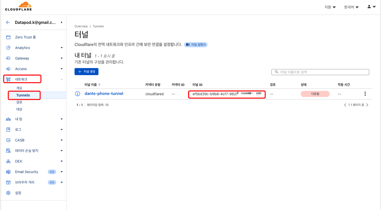Click the Analytics pie chart icon
Viewport: 381px width, 210px height.
(x=8, y=48)
